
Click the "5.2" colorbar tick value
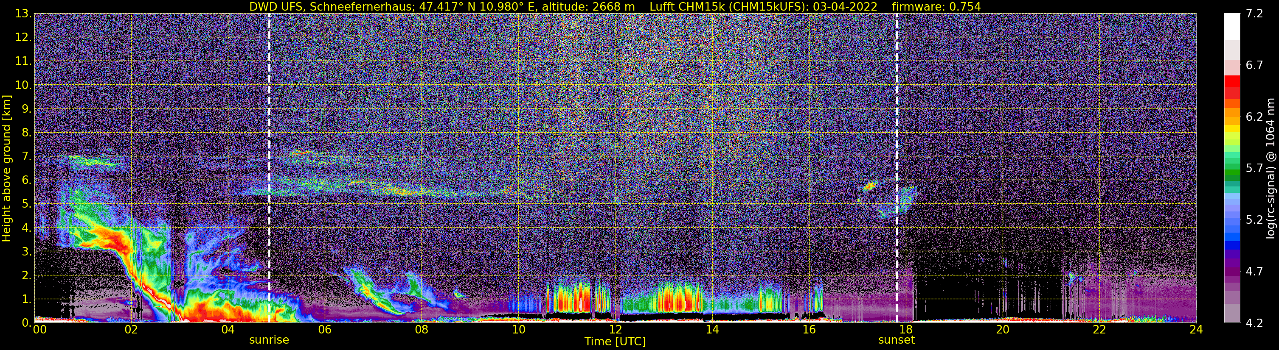(x=1255, y=220)
